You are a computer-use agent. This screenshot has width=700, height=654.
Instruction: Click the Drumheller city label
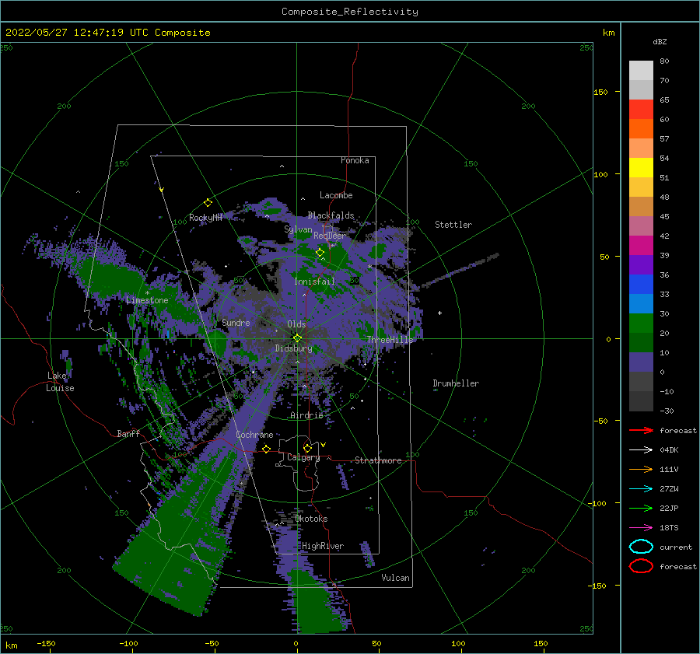click(456, 383)
